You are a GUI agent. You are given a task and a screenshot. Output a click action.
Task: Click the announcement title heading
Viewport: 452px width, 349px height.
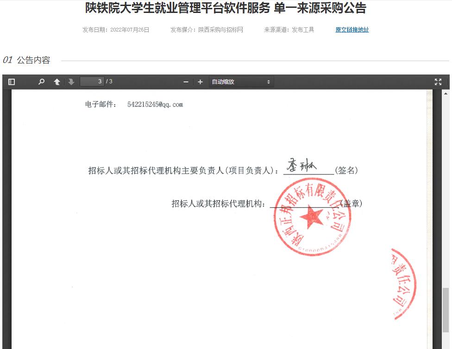click(x=226, y=8)
